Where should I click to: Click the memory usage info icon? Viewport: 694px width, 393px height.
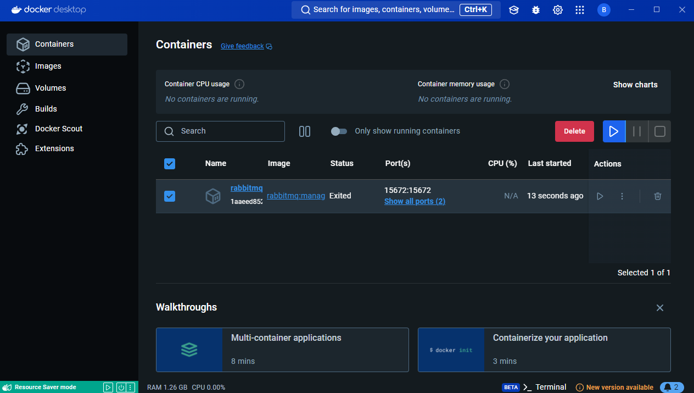click(x=505, y=84)
